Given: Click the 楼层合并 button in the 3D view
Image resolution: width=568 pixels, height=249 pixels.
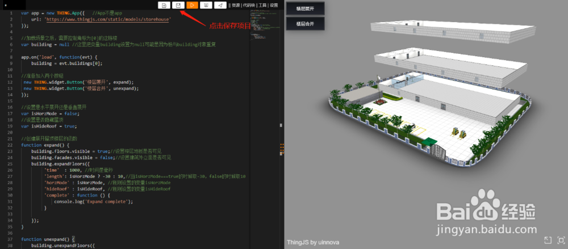Looking at the screenshot, I should [x=305, y=23].
